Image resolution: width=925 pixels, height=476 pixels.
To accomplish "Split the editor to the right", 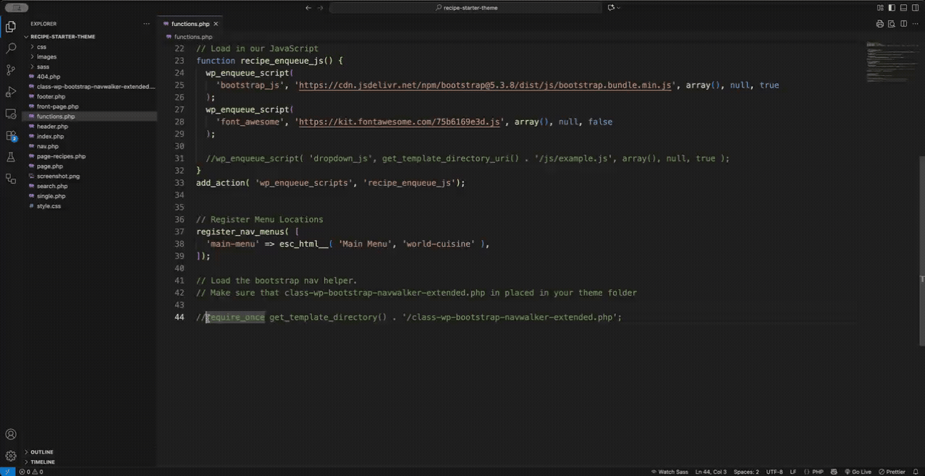I will pos(903,24).
